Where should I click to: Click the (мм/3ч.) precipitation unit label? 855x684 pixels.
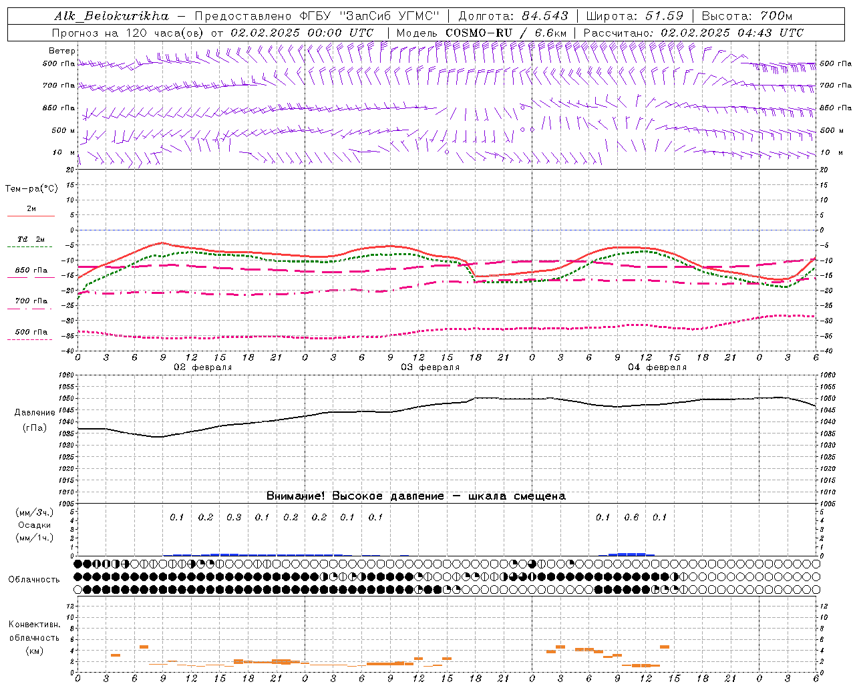(35, 512)
